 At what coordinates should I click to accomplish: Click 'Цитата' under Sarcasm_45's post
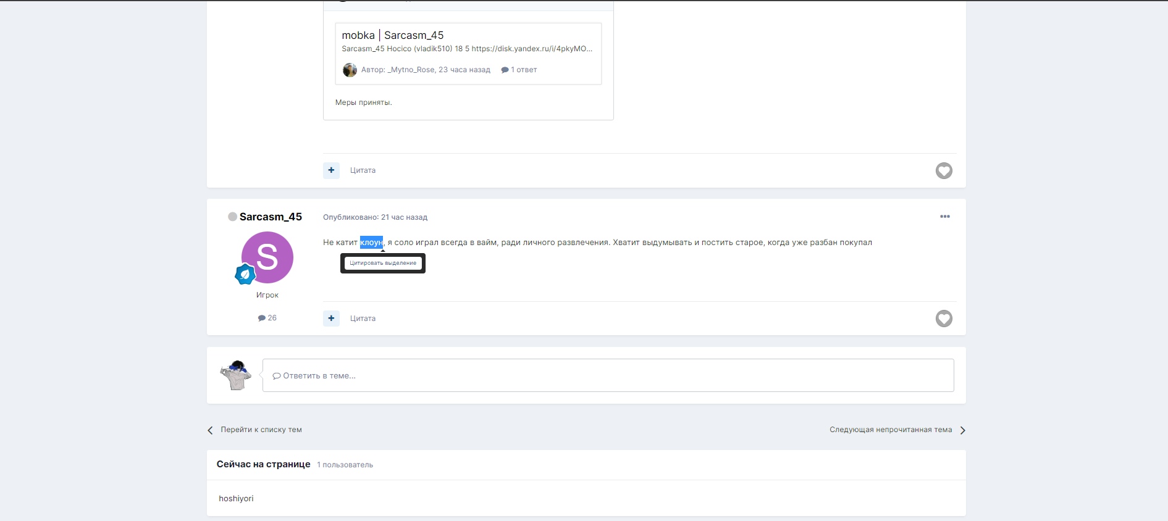[363, 319]
